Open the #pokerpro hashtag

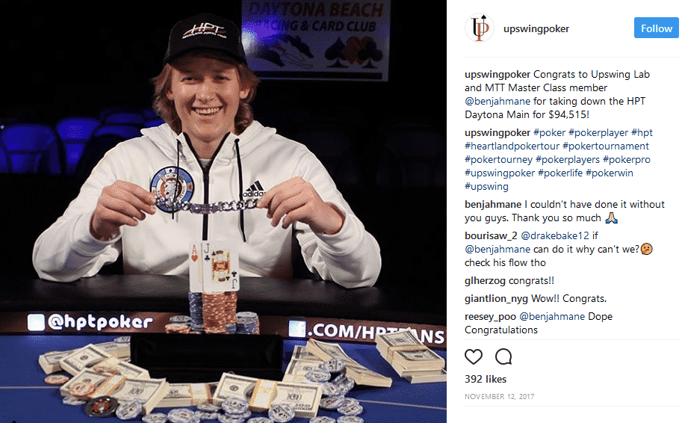626,160
